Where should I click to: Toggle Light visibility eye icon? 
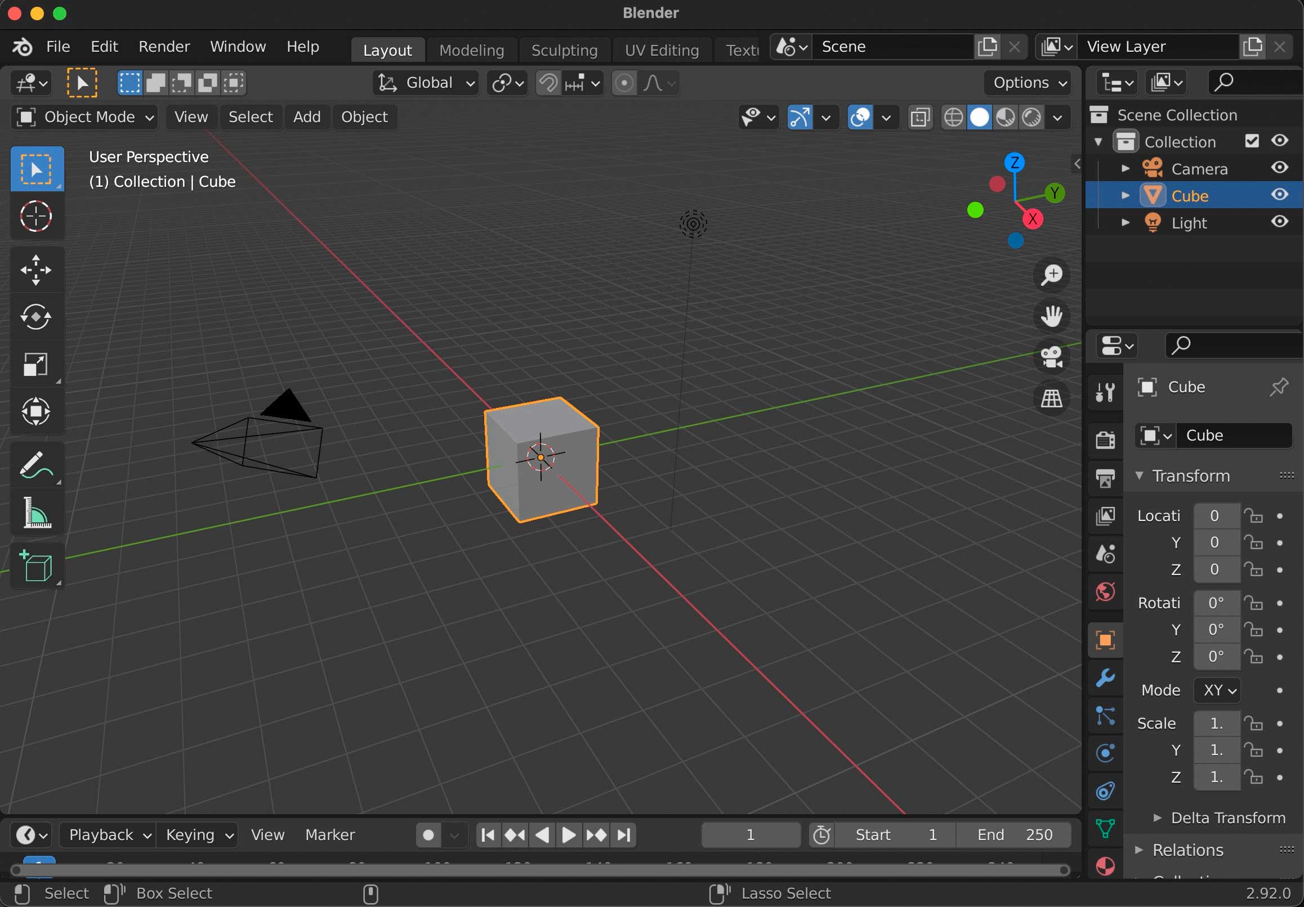tap(1279, 222)
